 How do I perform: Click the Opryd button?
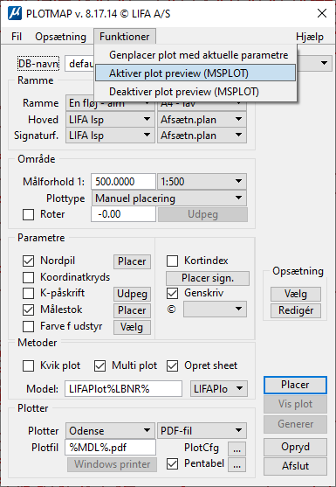(x=295, y=447)
